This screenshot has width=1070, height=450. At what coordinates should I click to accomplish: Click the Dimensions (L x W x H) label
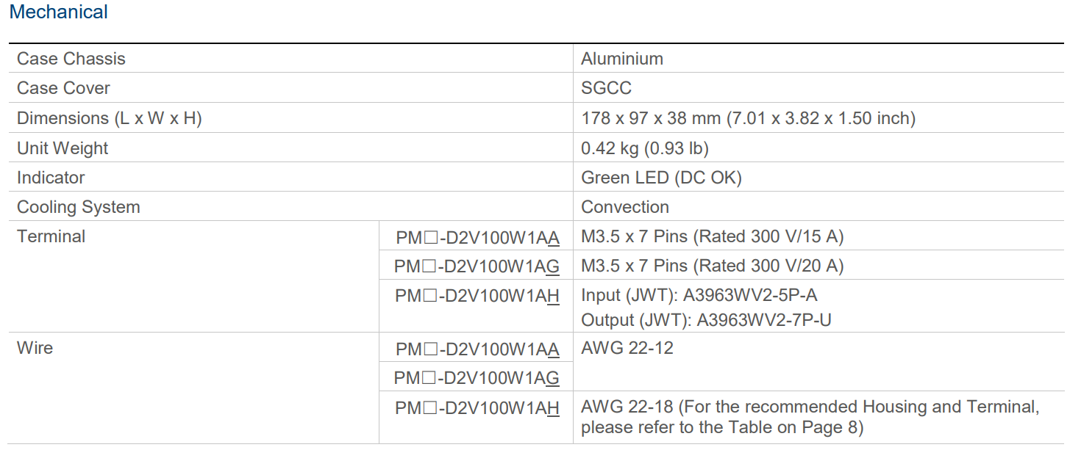(x=109, y=118)
